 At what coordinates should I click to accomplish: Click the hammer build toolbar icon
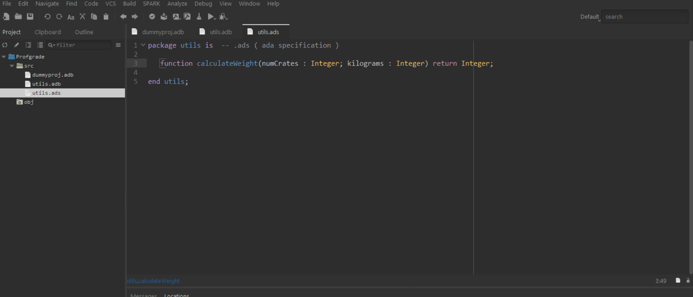(x=176, y=17)
